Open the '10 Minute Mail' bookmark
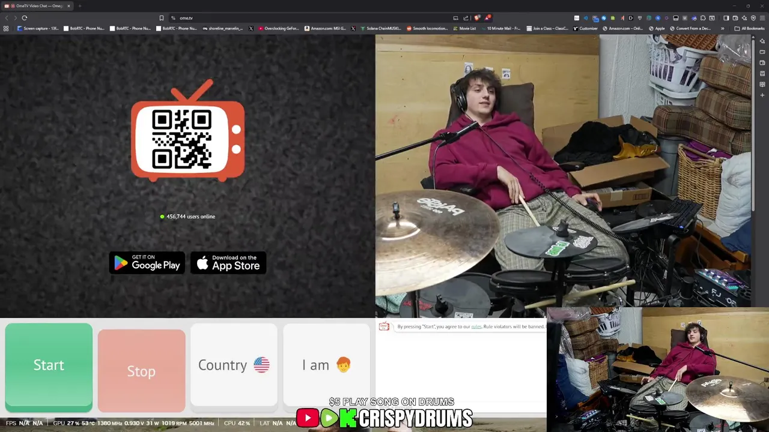The height and width of the screenshot is (432, 769). click(x=500, y=28)
